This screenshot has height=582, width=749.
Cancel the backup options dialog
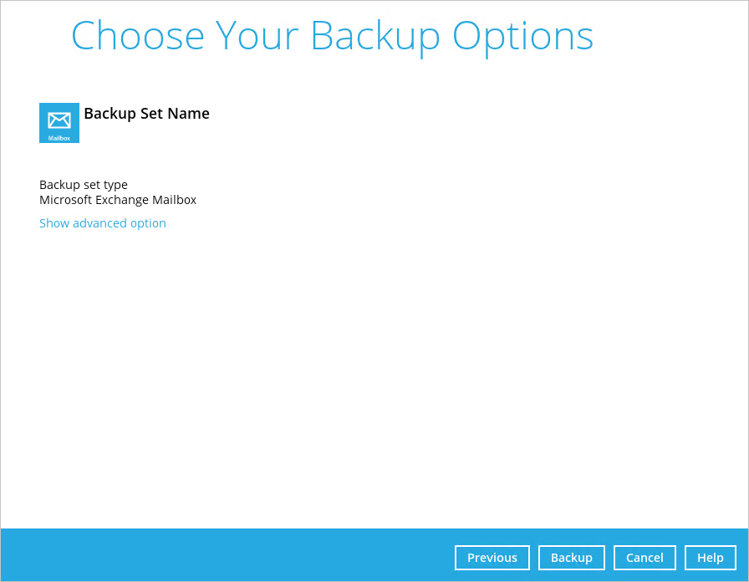click(x=645, y=558)
